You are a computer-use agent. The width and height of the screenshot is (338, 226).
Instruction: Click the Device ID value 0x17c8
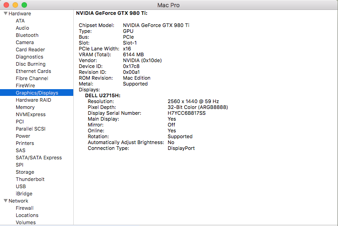point(131,66)
